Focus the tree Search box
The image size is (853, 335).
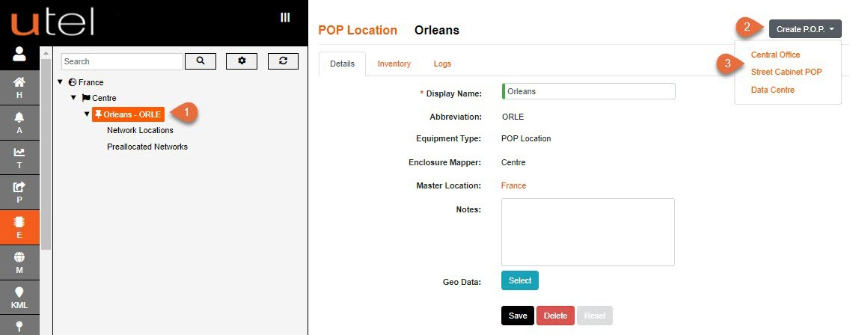tap(123, 61)
